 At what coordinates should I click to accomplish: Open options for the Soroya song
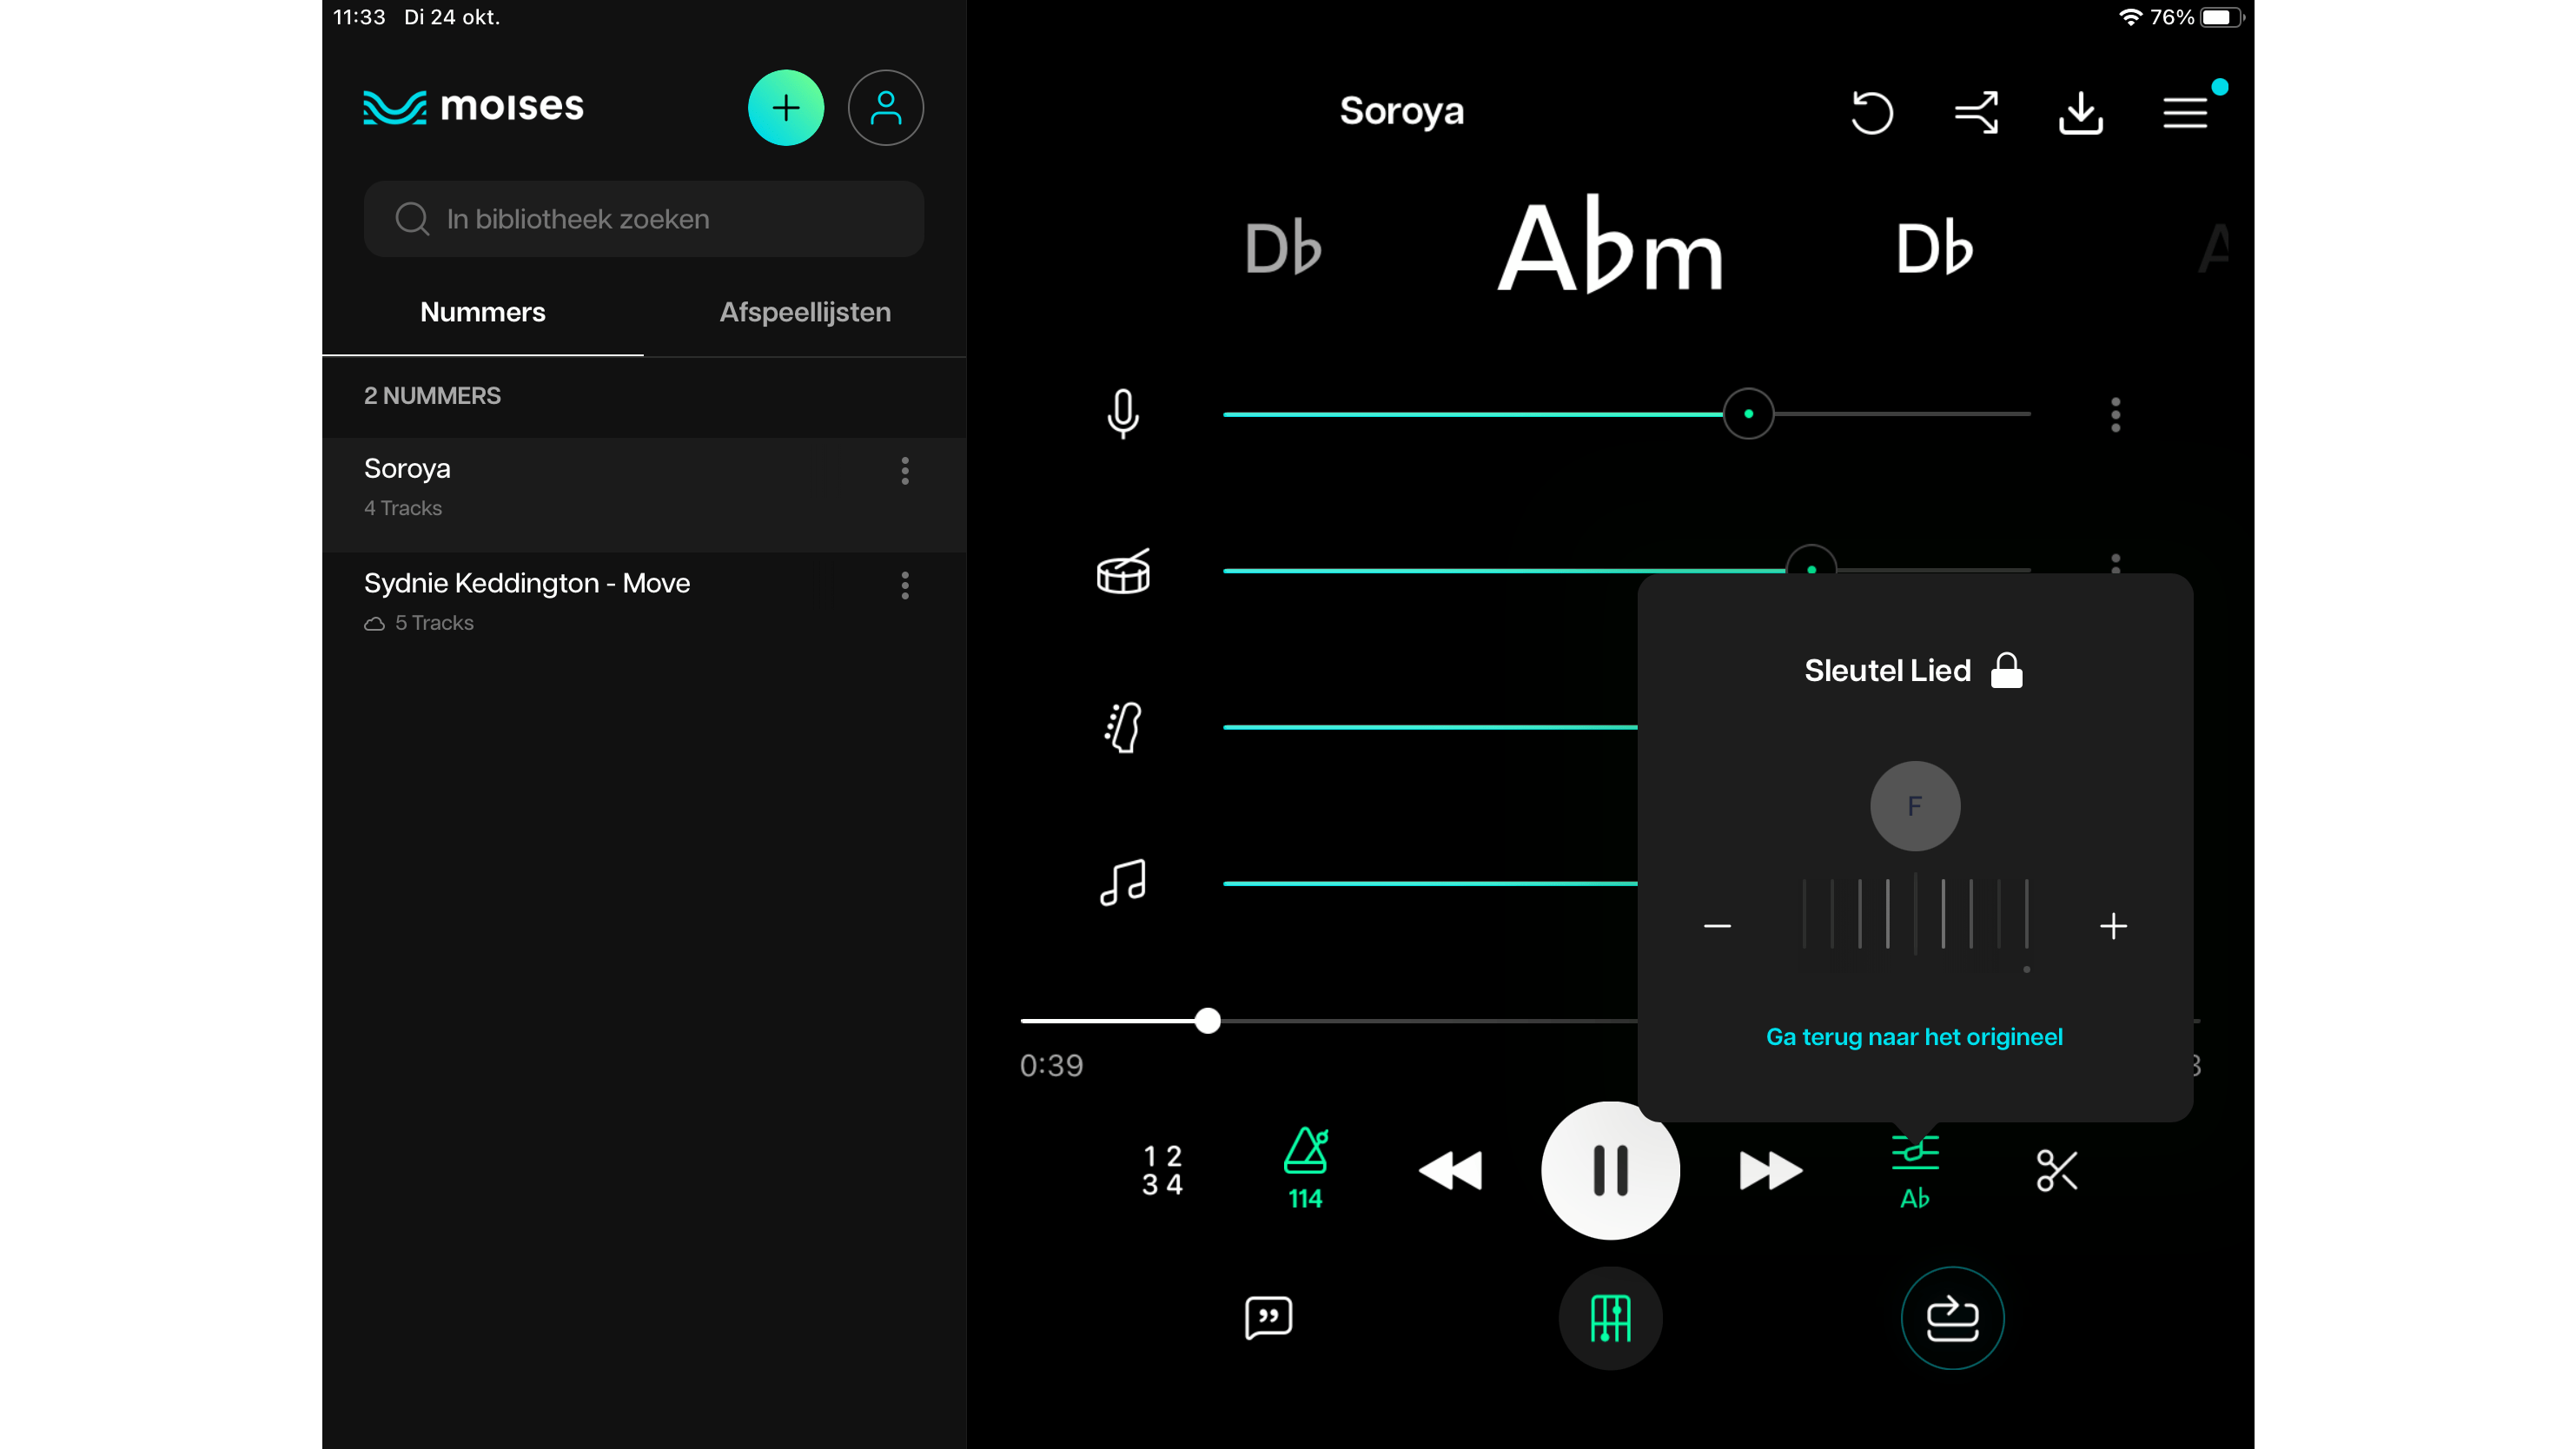pyautogui.click(x=905, y=471)
